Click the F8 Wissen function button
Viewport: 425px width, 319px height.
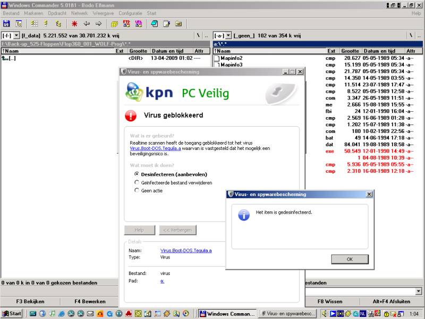point(330,302)
